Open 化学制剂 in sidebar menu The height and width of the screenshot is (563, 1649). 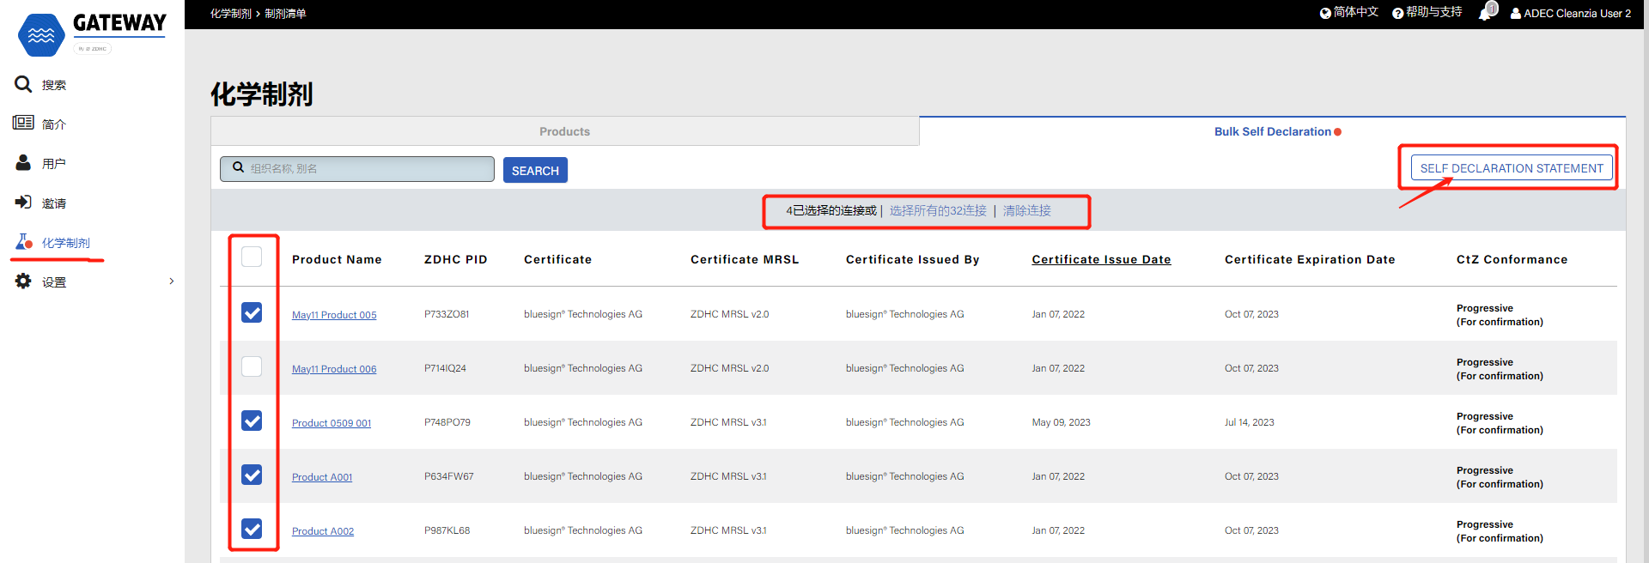tap(66, 243)
